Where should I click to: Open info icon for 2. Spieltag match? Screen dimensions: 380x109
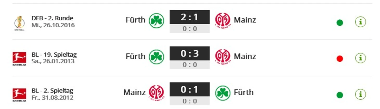pyautogui.click(x=360, y=94)
